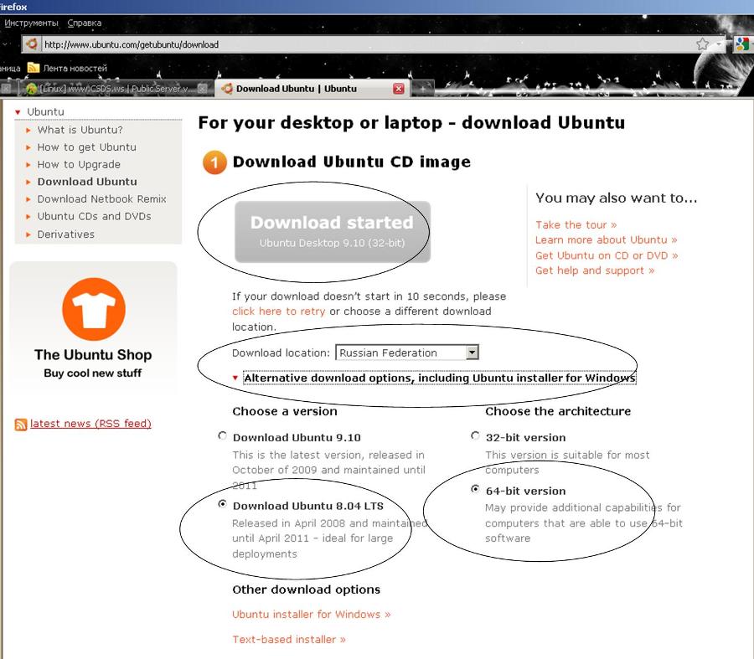Follow Get Ubuntu on CD or DVD link

click(x=607, y=255)
